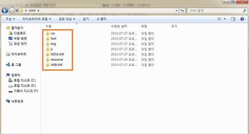Open 최근 위치 in favorites

[x=20, y=44]
